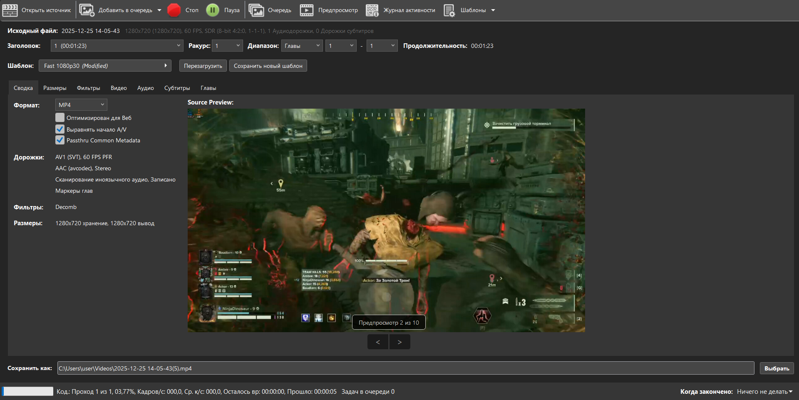Open the Диапазон 'Главы' range dropdown
This screenshot has width=799, height=400.
click(302, 46)
